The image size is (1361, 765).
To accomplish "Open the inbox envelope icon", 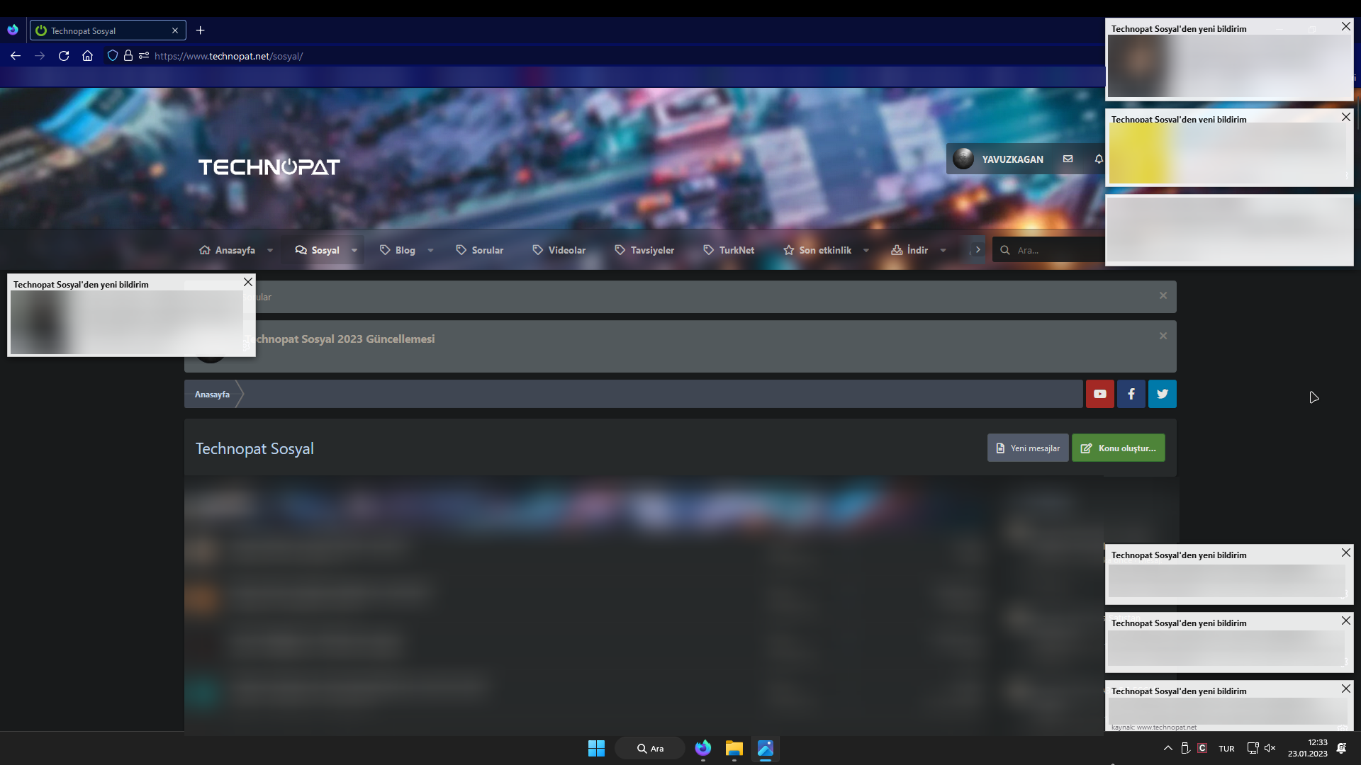I will [1068, 159].
